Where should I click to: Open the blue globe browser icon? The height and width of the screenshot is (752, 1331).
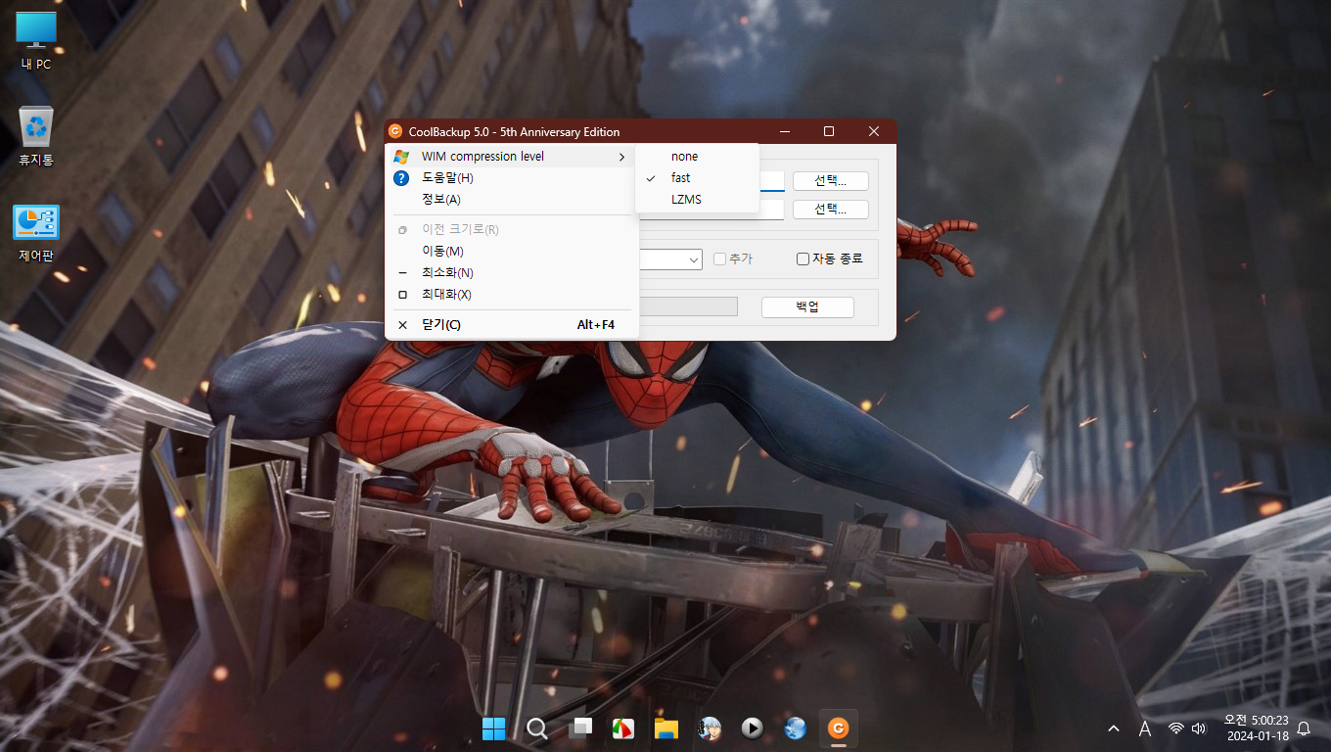tap(795, 728)
